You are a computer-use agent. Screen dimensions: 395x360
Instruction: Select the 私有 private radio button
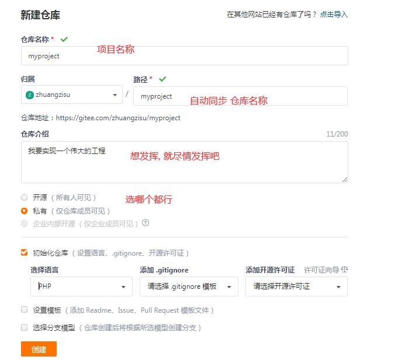24,211
